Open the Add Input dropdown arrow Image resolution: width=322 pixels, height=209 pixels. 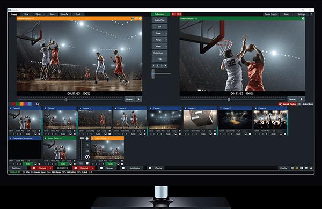click(x=26, y=168)
